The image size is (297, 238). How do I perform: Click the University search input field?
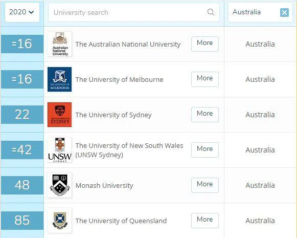click(x=134, y=12)
